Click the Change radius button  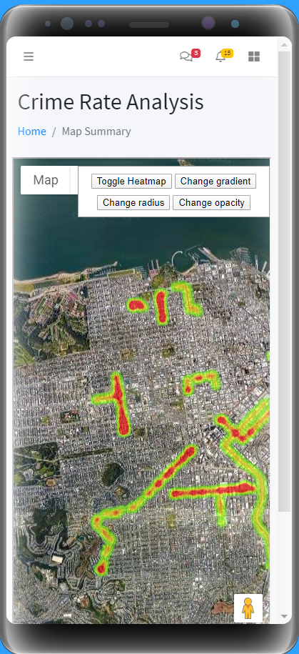[x=133, y=203]
